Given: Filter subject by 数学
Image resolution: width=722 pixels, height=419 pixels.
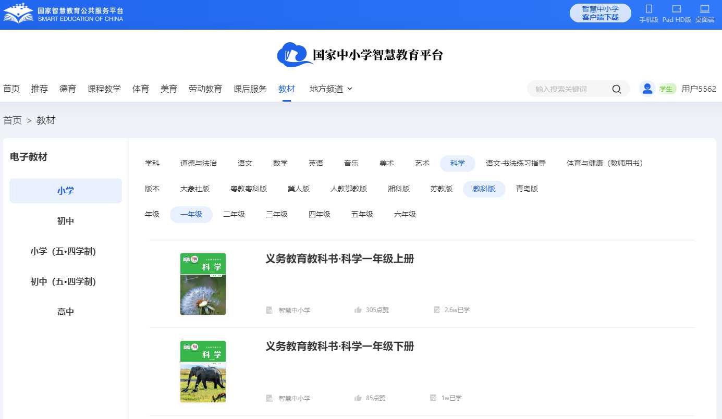Looking at the screenshot, I should point(280,163).
